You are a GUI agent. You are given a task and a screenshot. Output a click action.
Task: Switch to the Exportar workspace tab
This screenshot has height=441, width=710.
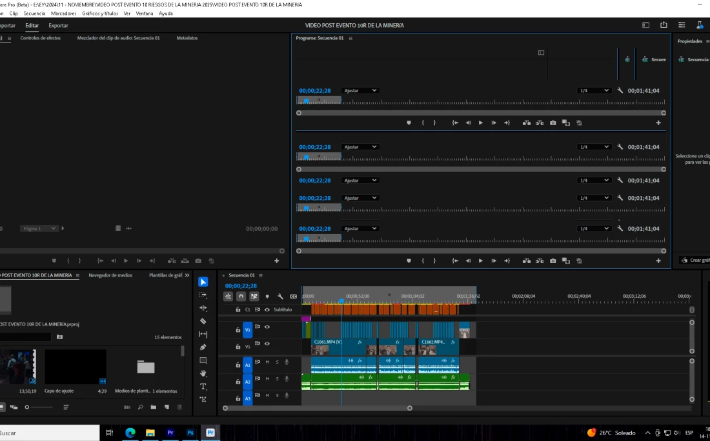coord(58,26)
